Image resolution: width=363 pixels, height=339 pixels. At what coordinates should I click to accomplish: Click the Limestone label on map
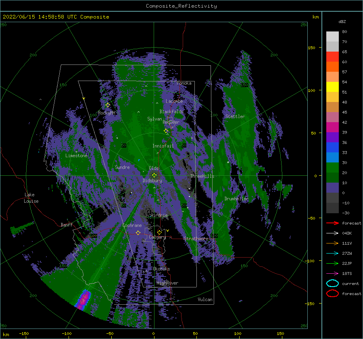click(76, 156)
